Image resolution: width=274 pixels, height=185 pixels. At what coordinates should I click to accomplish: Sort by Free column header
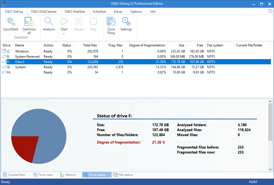coord(196,45)
